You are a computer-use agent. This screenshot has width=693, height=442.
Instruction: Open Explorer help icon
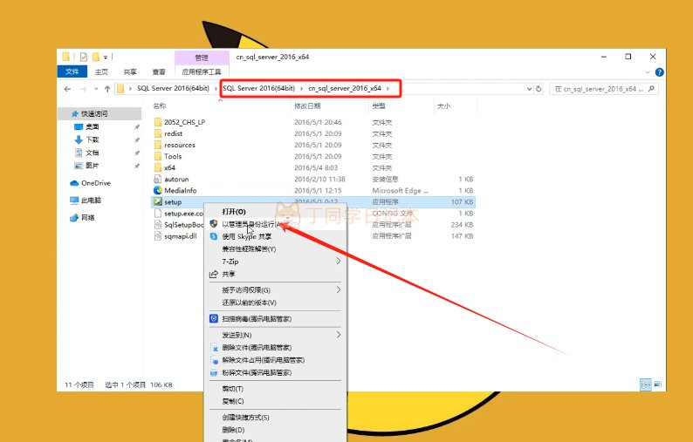(659, 72)
